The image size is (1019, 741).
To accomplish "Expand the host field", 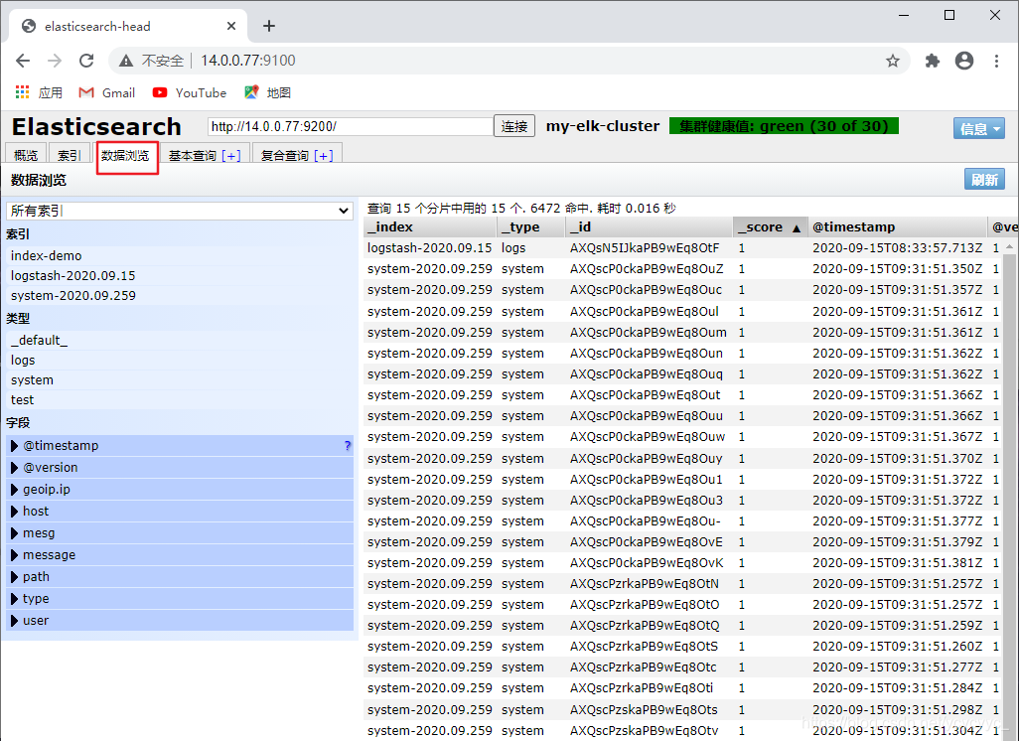I will tap(14, 511).
